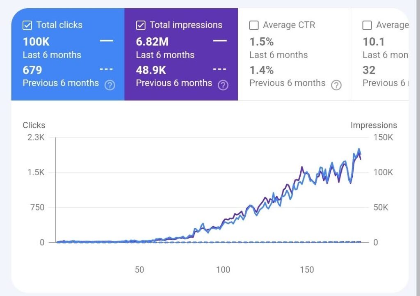Click the Clicks axis title on the chart
420x296 pixels.
pyautogui.click(x=34, y=125)
